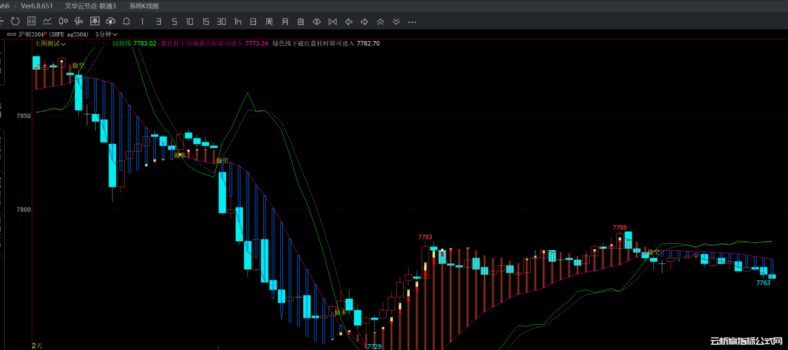
Task: Select the 15-minute period button
Action: click(206, 22)
